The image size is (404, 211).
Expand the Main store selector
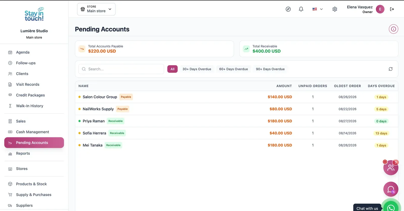coord(96,9)
